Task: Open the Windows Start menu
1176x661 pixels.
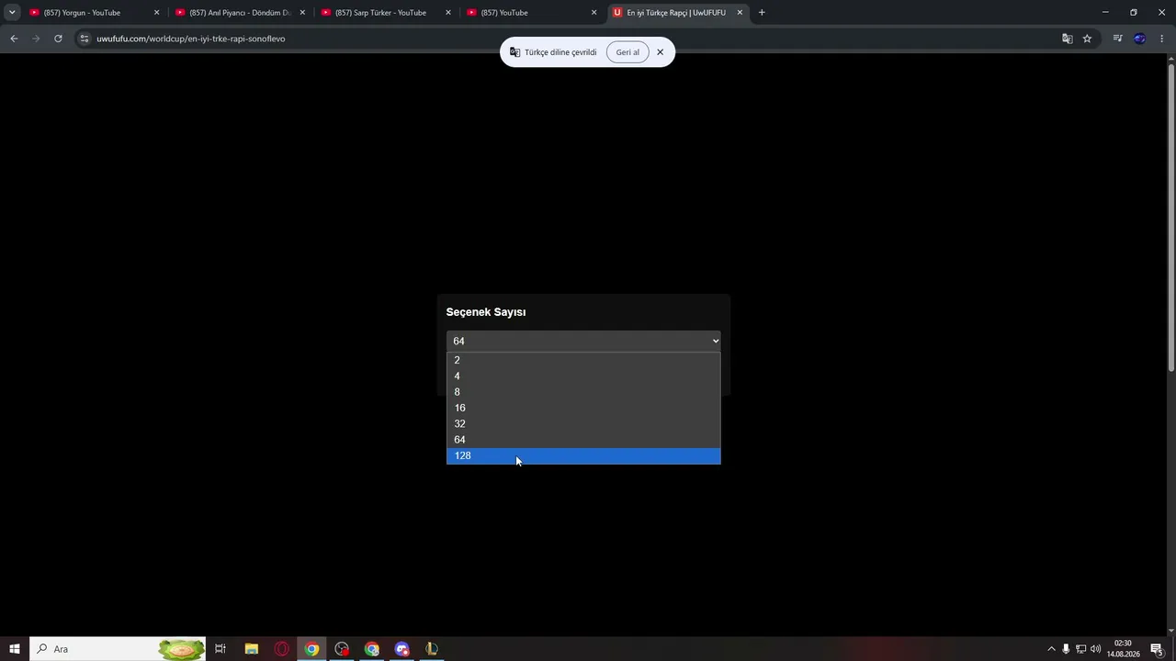Action: [x=15, y=649]
